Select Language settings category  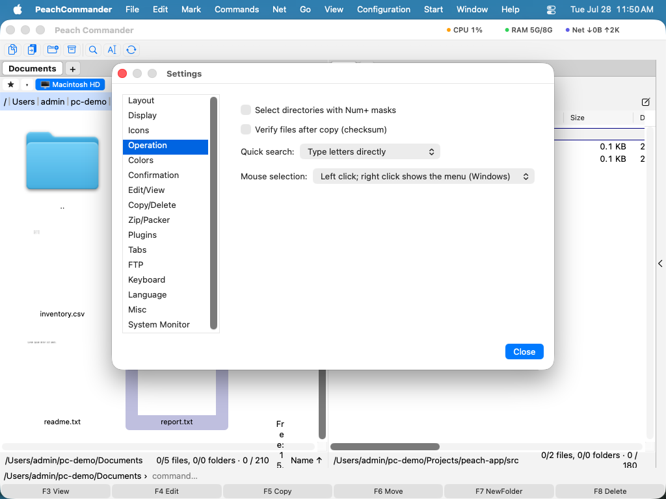(x=165, y=294)
